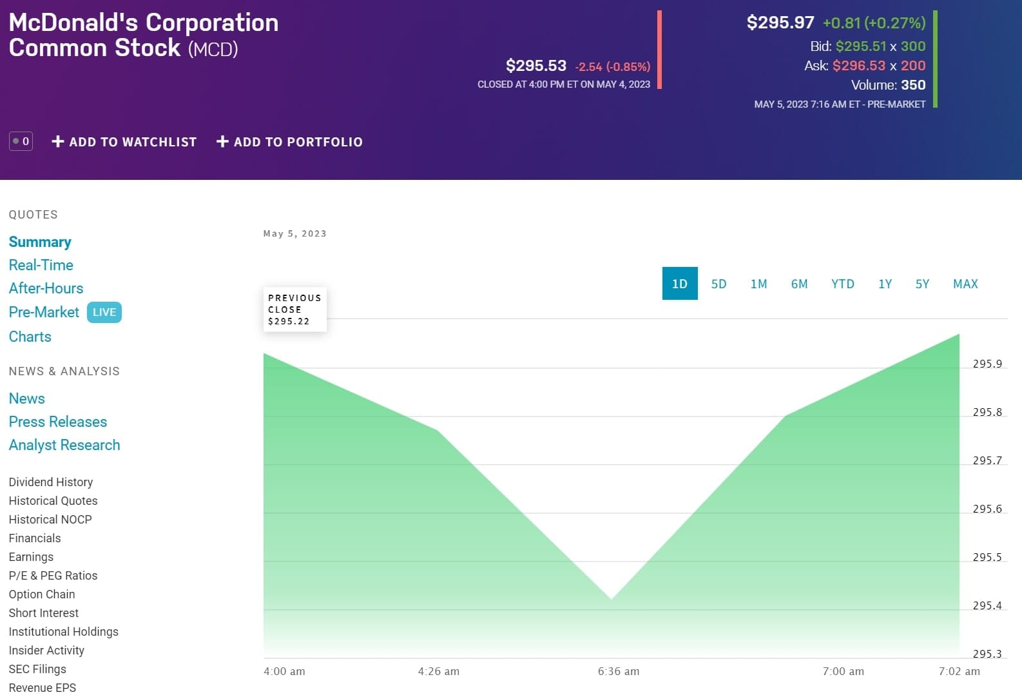The height and width of the screenshot is (697, 1022).
Task: Open the Charts sidebar link
Action: [x=30, y=337]
